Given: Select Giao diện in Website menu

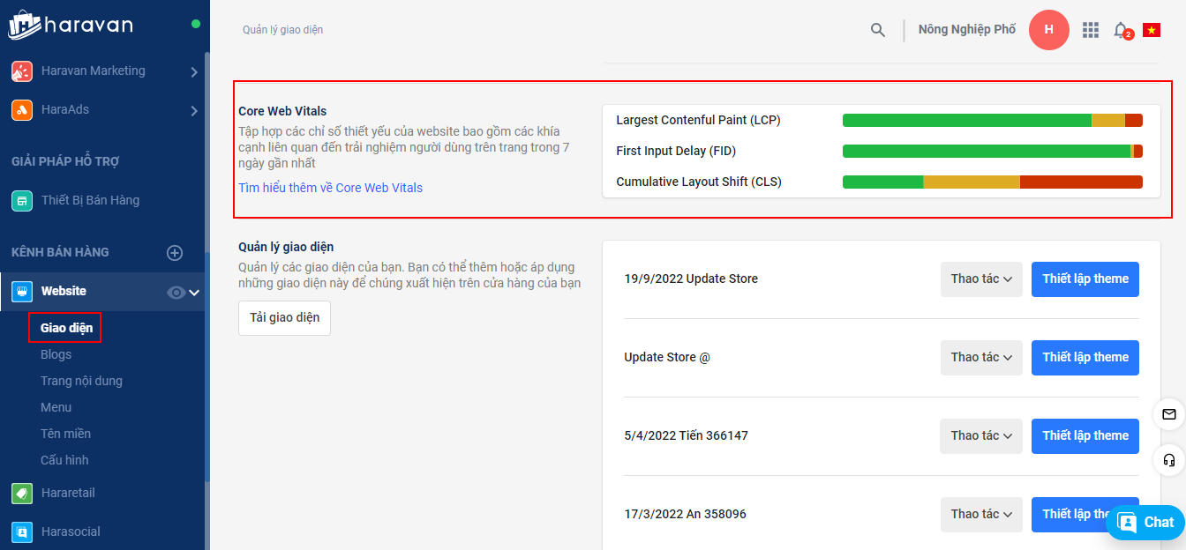Looking at the screenshot, I should coord(66,328).
